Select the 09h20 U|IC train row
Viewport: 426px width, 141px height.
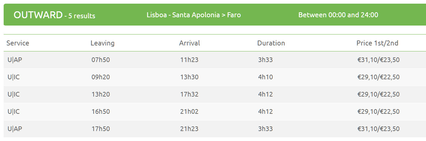point(214,77)
